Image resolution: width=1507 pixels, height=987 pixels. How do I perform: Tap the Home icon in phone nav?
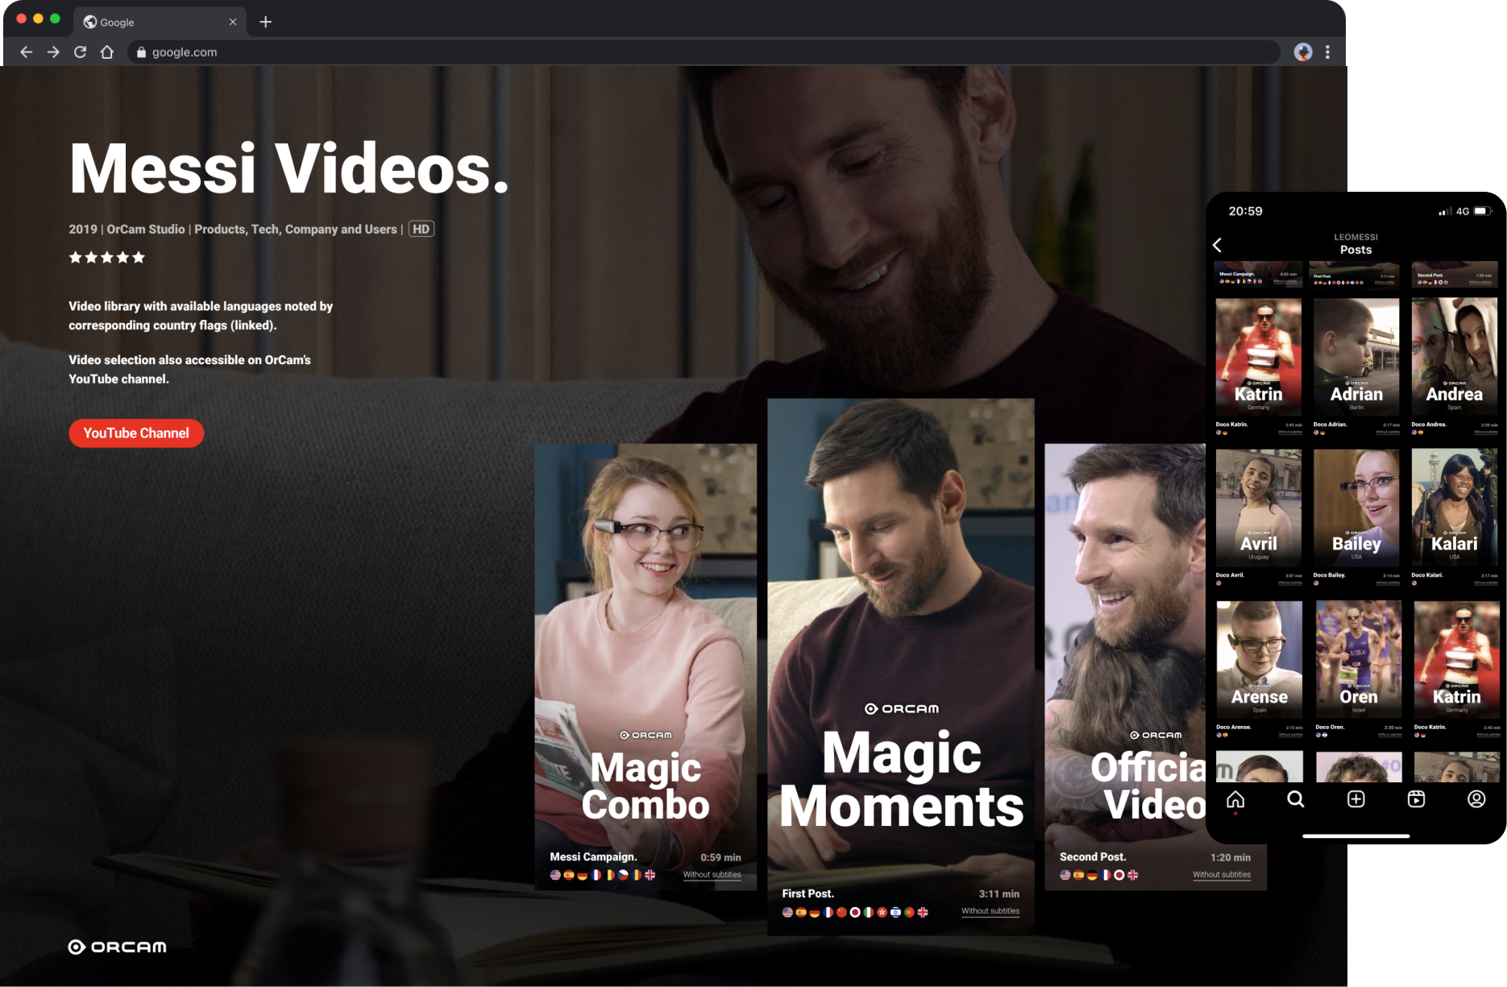(1235, 799)
